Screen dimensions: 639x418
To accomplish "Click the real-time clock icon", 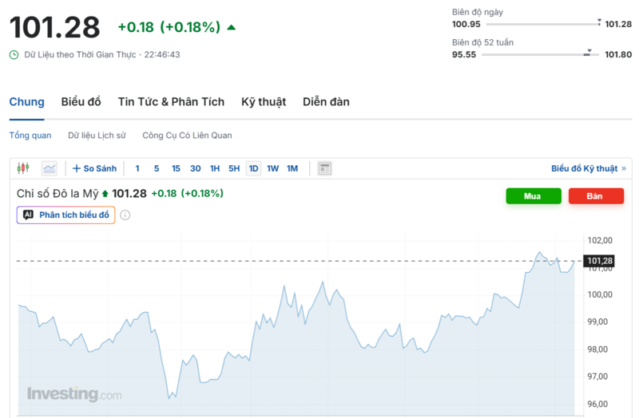I will coord(14,54).
